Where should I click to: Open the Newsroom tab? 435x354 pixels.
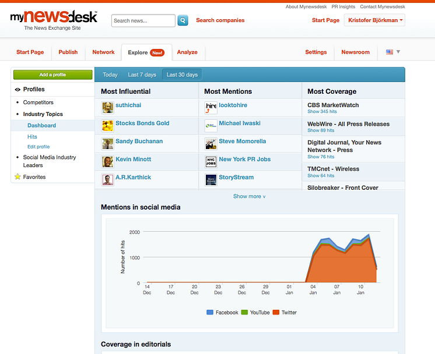(x=355, y=52)
